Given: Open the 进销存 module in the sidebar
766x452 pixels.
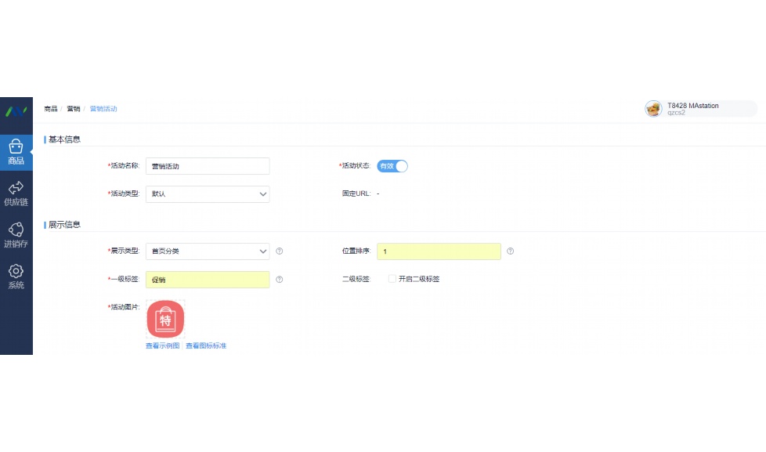Looking at the screenshot, I should coord(16,235).
